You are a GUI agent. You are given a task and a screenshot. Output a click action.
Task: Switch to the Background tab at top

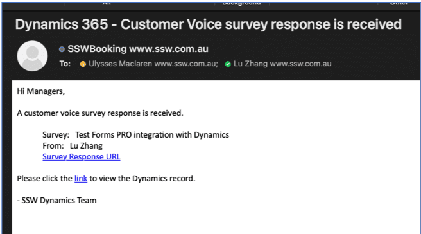point(242,3)
